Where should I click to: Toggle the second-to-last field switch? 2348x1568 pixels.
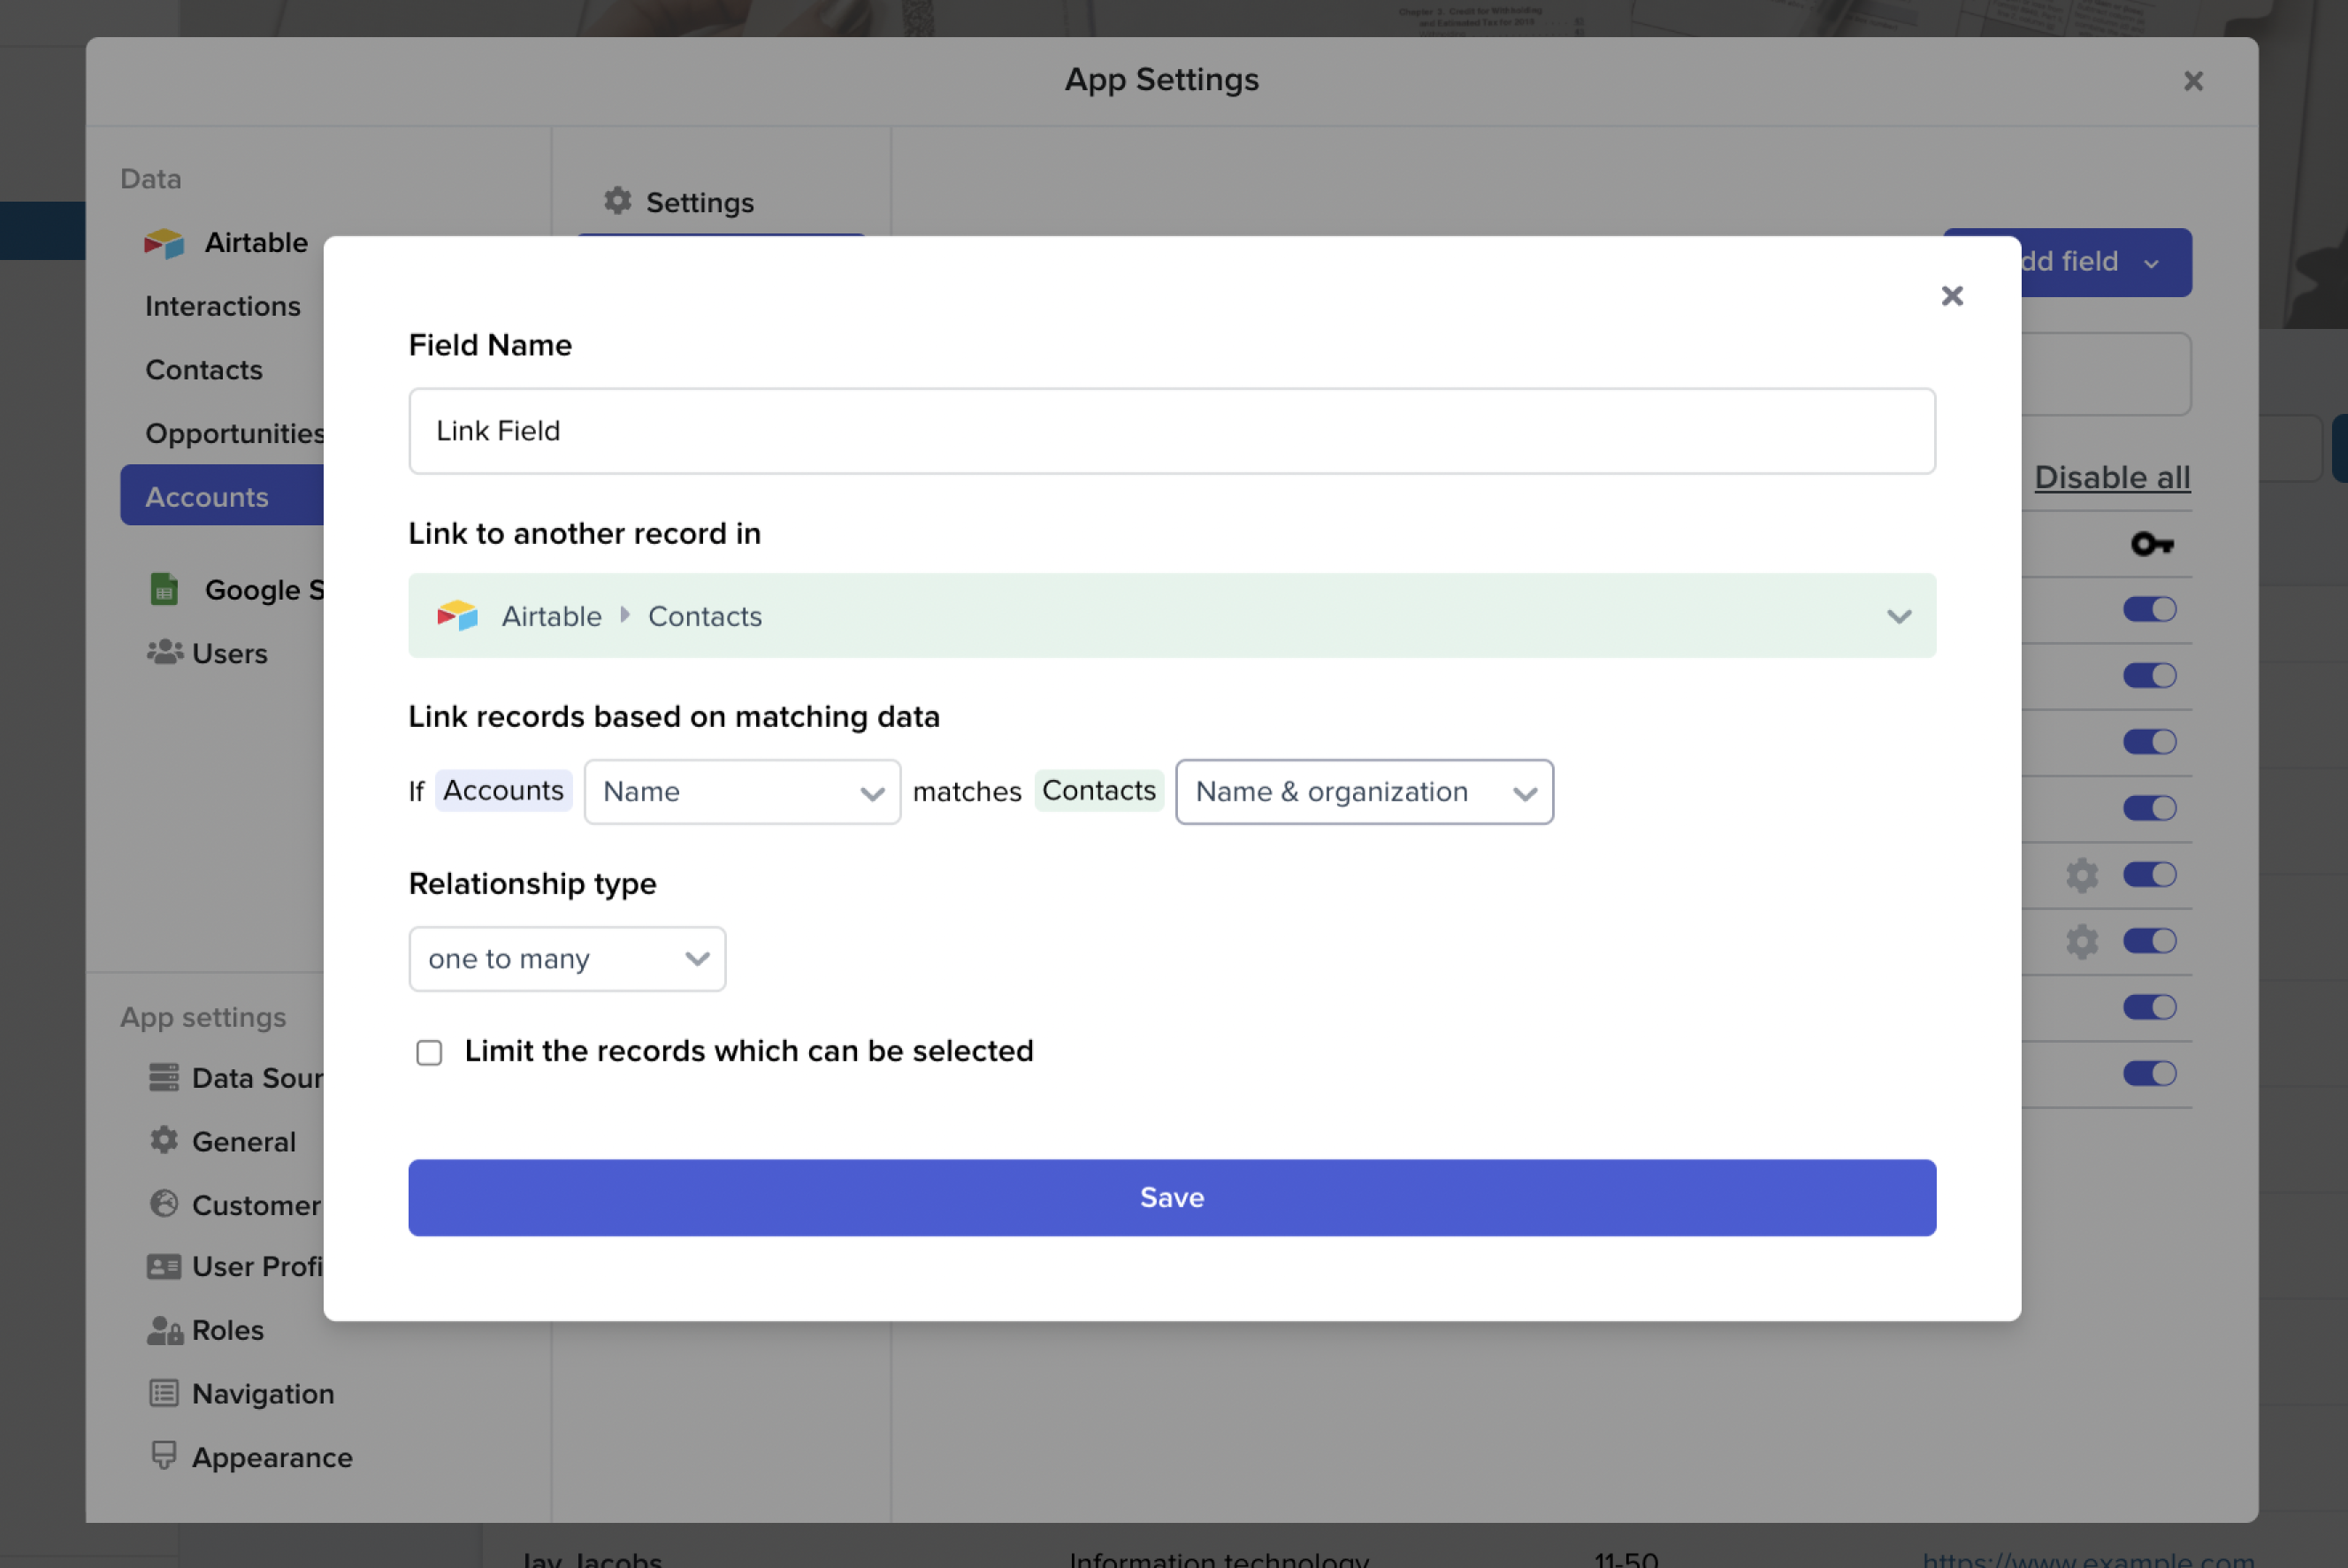click(x=2149, y=1007)
